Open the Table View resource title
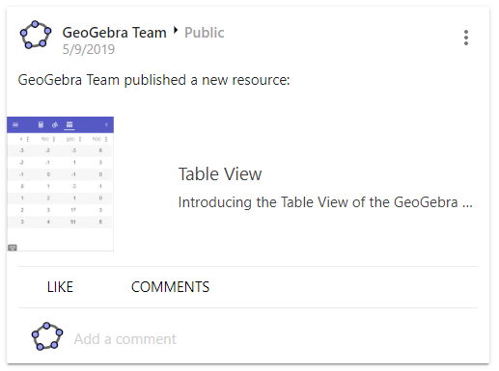The height and width of the screenshot is (371, 499). [220, 174]
